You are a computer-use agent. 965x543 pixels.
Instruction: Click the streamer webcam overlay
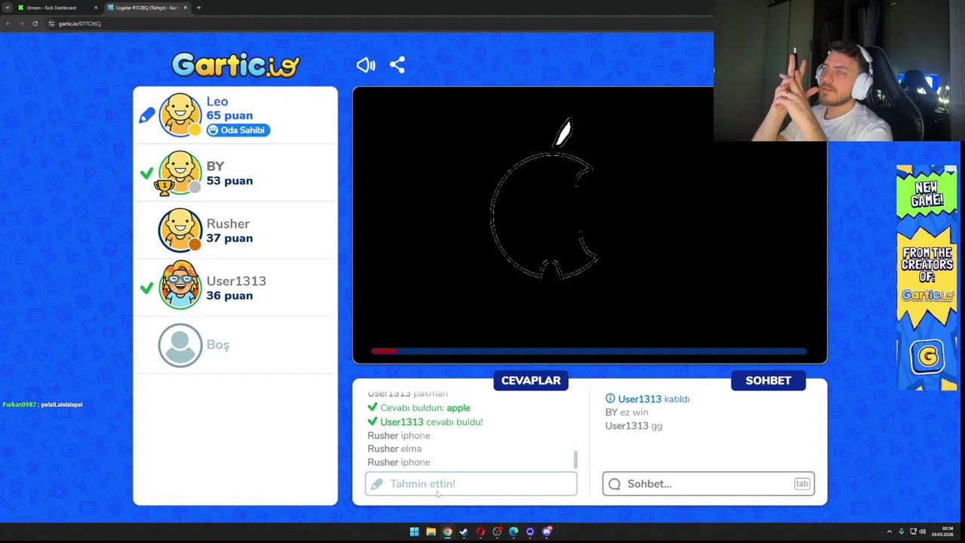point(839,71)
